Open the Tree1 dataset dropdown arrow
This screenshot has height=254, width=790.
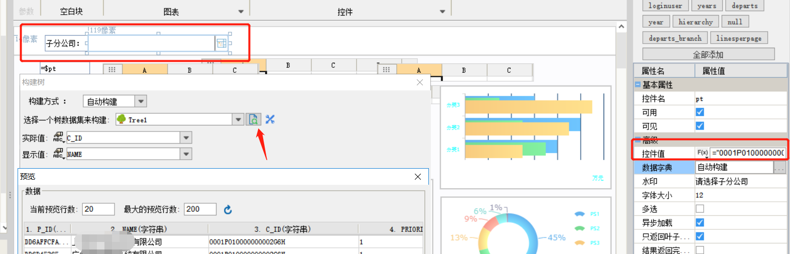[238, 119]
